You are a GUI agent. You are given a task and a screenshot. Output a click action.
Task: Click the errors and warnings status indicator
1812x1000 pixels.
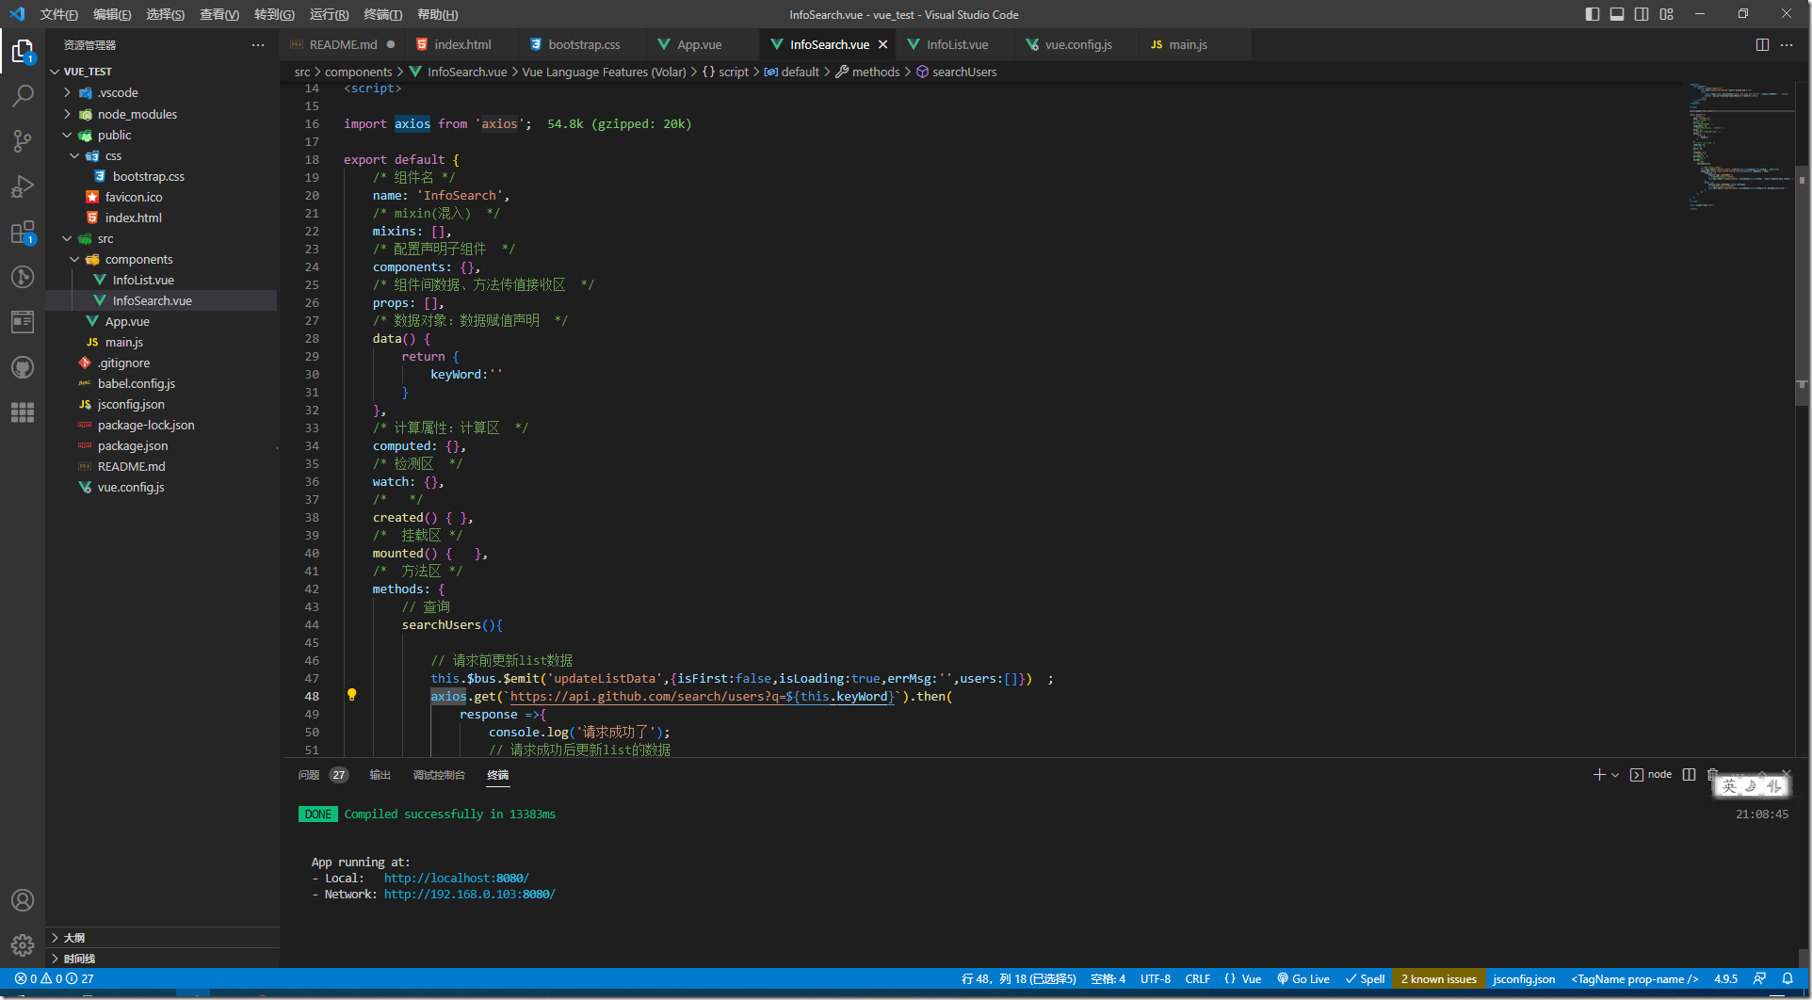(x=54, y=978)
